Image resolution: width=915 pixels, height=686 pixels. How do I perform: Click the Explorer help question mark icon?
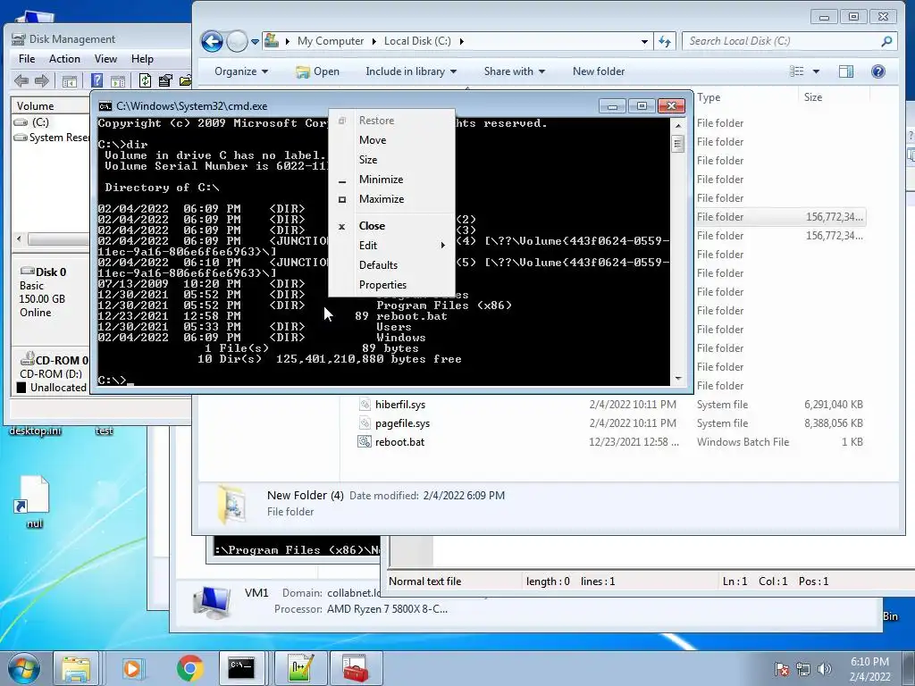click(877, 71)
